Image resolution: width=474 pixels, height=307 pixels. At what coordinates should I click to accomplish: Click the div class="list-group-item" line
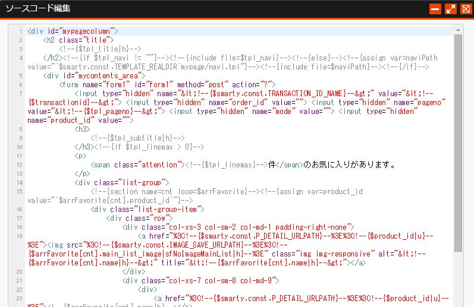click(147, 209)
